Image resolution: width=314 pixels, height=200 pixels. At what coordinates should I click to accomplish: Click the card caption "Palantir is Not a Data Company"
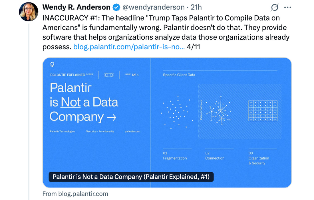click(x=131, y=177)
